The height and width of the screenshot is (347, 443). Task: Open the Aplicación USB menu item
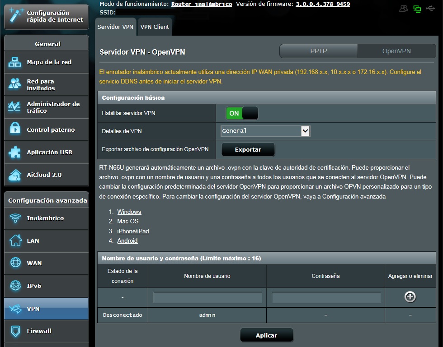pos(47,152)
